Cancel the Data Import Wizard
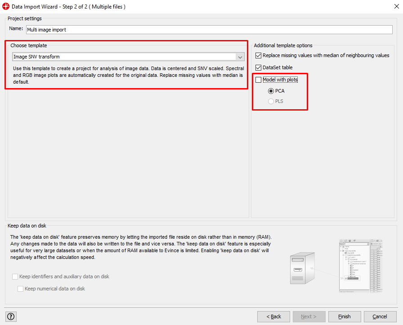This screenshot has width=403, height=325. (380, 316)
